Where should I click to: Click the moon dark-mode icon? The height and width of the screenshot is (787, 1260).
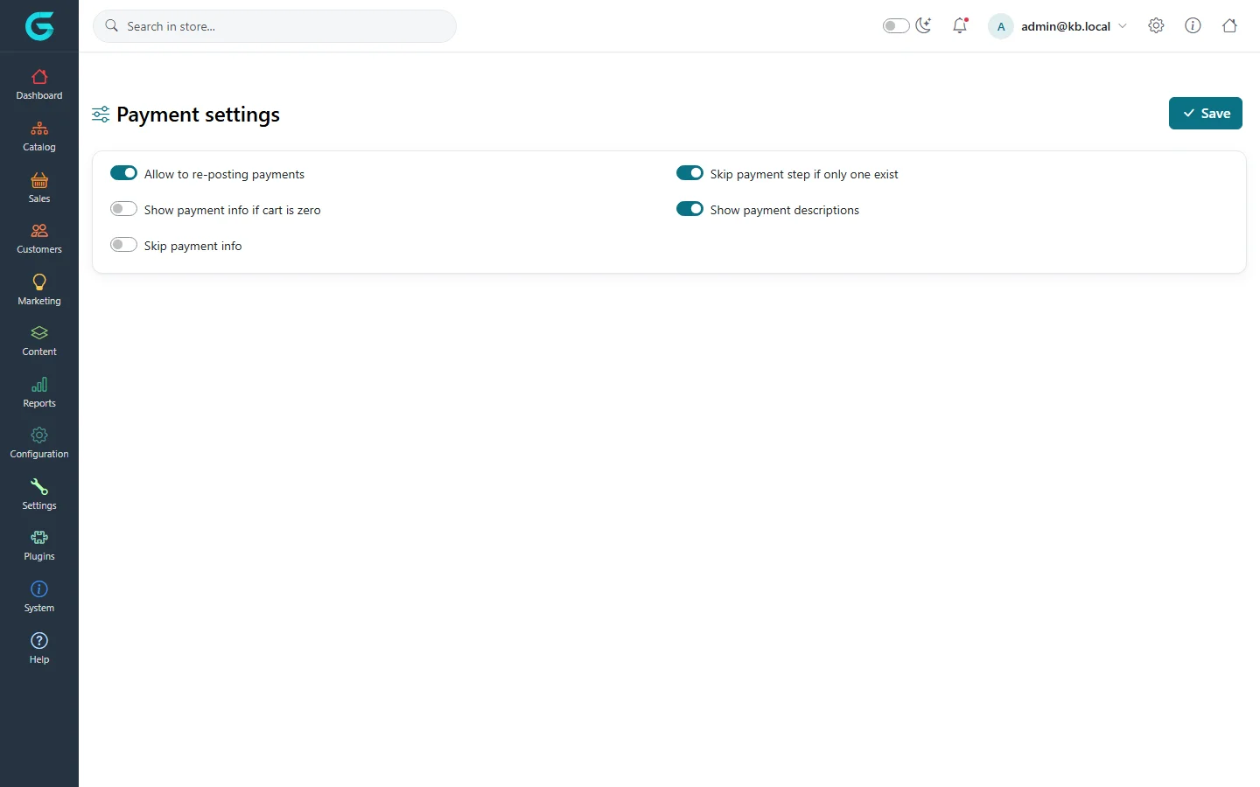[x=923, y=25]
